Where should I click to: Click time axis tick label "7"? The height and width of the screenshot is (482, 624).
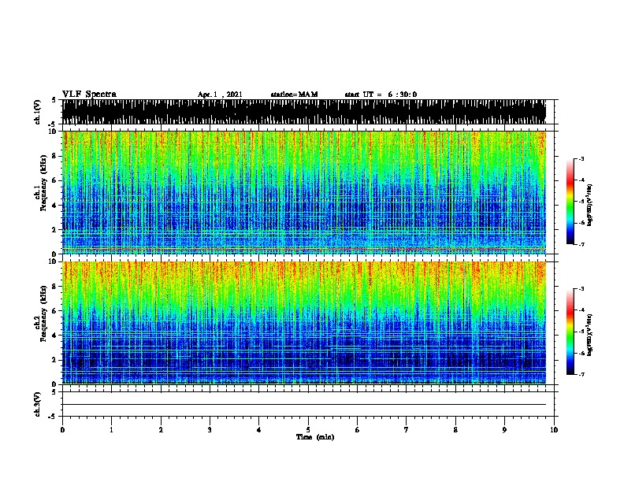(x=407, y=430)
